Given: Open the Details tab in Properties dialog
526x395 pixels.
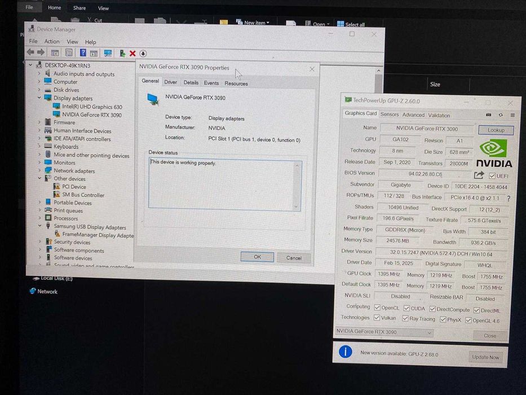Looking at the screenshot, I should (191, 82).
